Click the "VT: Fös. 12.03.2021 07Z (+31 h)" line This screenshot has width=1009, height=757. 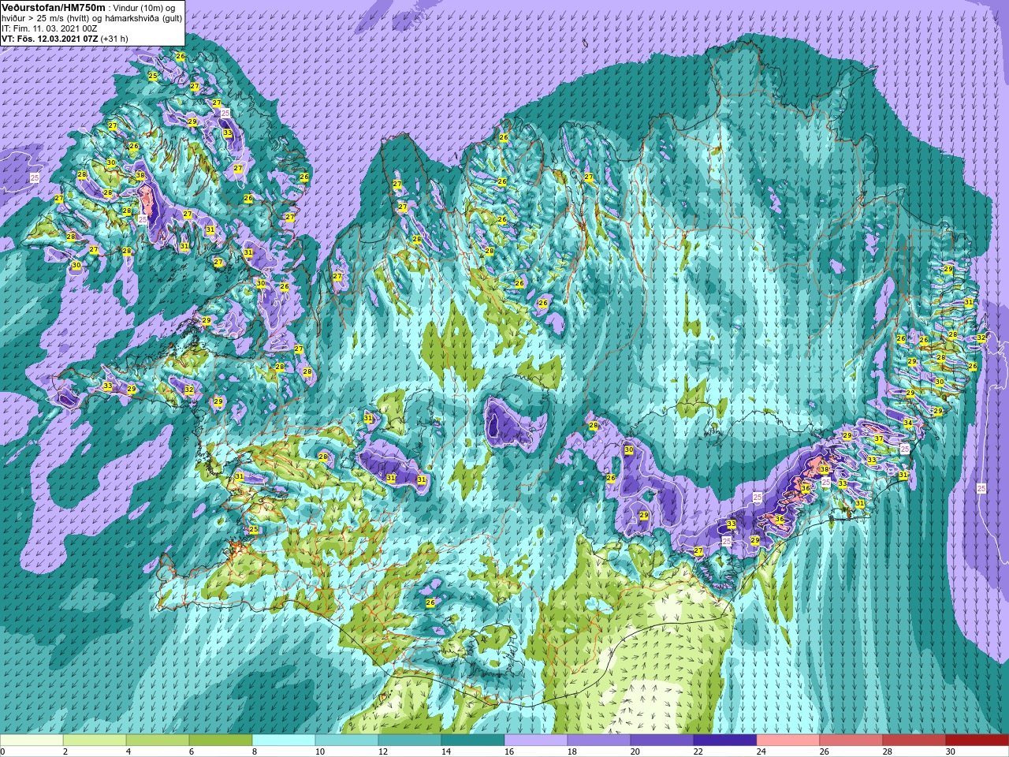coord(65,38)
